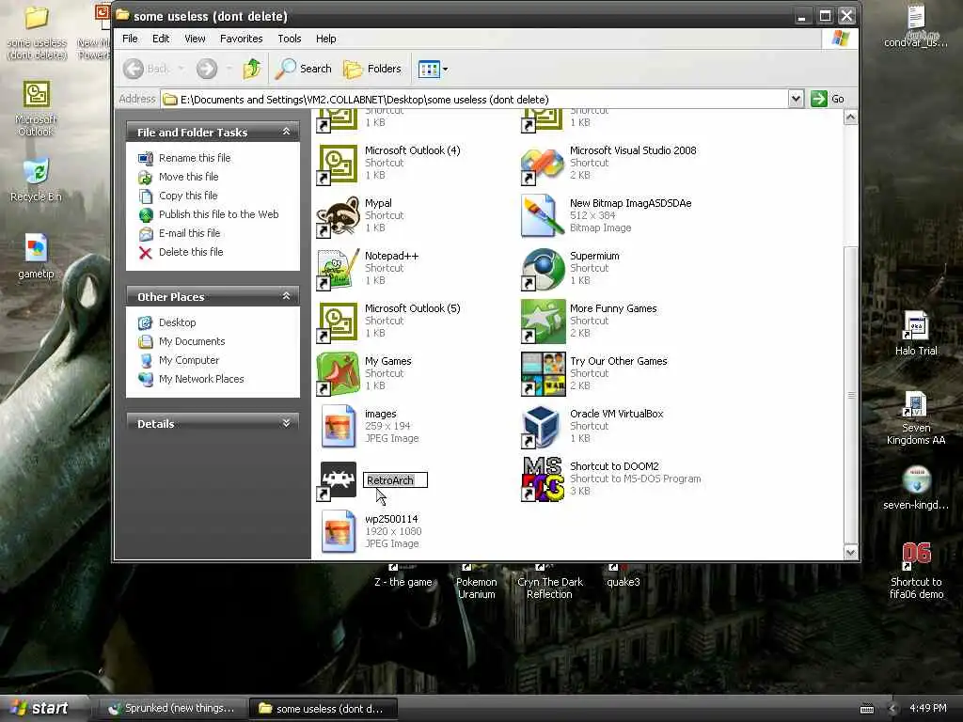Screen dimensions: 963x722
Task: Go to My Documents in Other Places
Action: point(192,341)
